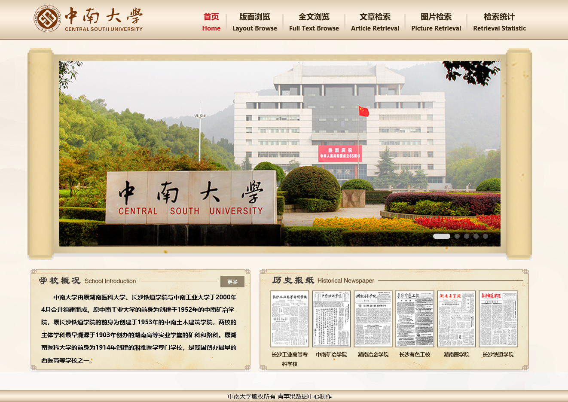Viewport: 568px width, 402px height.
Task: Open the 长沙有色工校 newspaper thumbnail
Action: click(415, 319)
